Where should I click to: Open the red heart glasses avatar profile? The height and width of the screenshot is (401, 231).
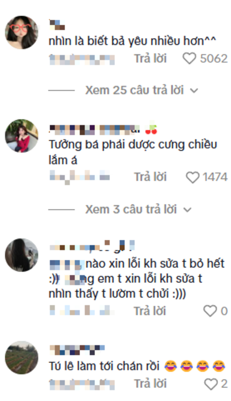[x=22, y=32]
